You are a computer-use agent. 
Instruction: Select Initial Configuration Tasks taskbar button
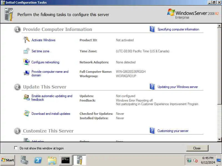tap(79, 160)
